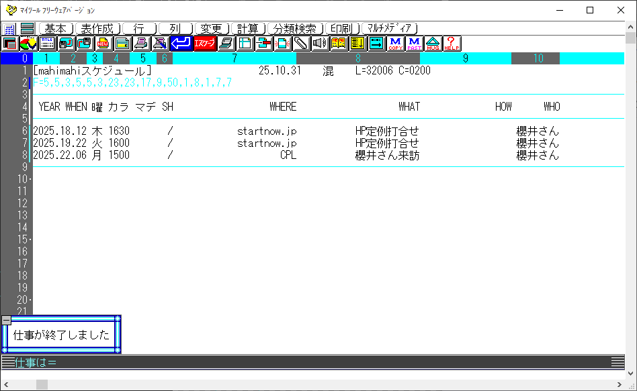The width and height of the screenshot is (637, 391).
Task: Collapse the 仕事が終了しました popup box
Action: pos(6,320)
